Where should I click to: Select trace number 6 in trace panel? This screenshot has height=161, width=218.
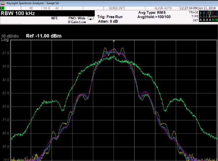pos(216,12)
